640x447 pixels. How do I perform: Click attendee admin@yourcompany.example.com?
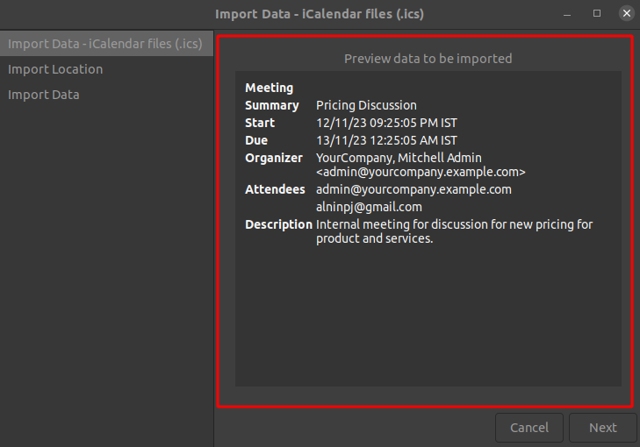[413, 189]
